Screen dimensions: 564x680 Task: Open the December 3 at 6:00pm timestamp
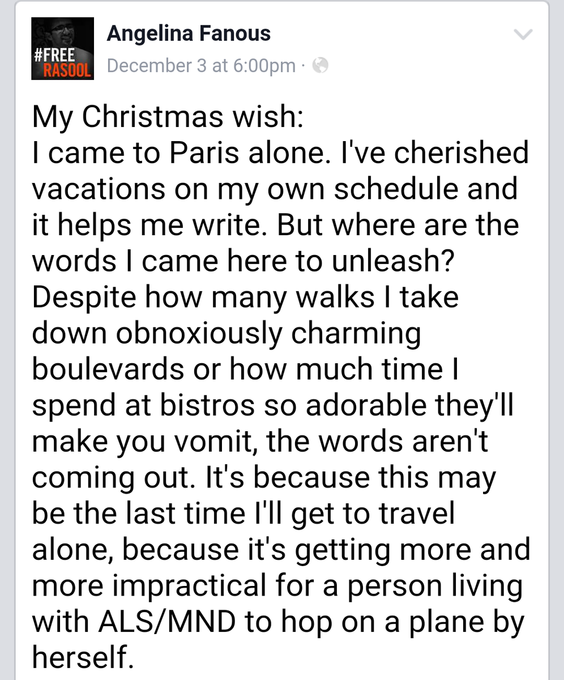201,66
